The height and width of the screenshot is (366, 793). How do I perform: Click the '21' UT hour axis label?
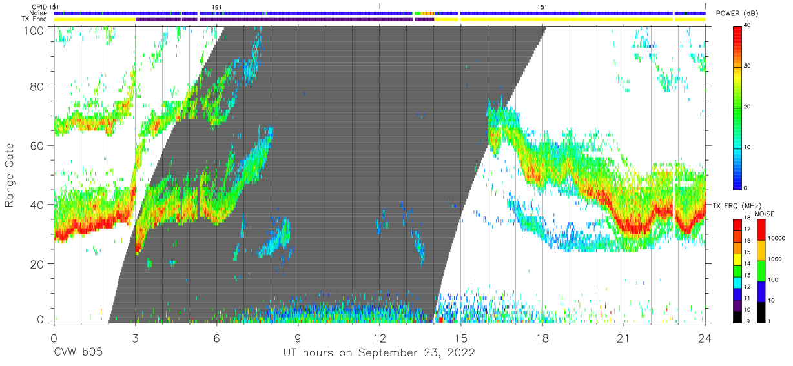tap(624, 338)
